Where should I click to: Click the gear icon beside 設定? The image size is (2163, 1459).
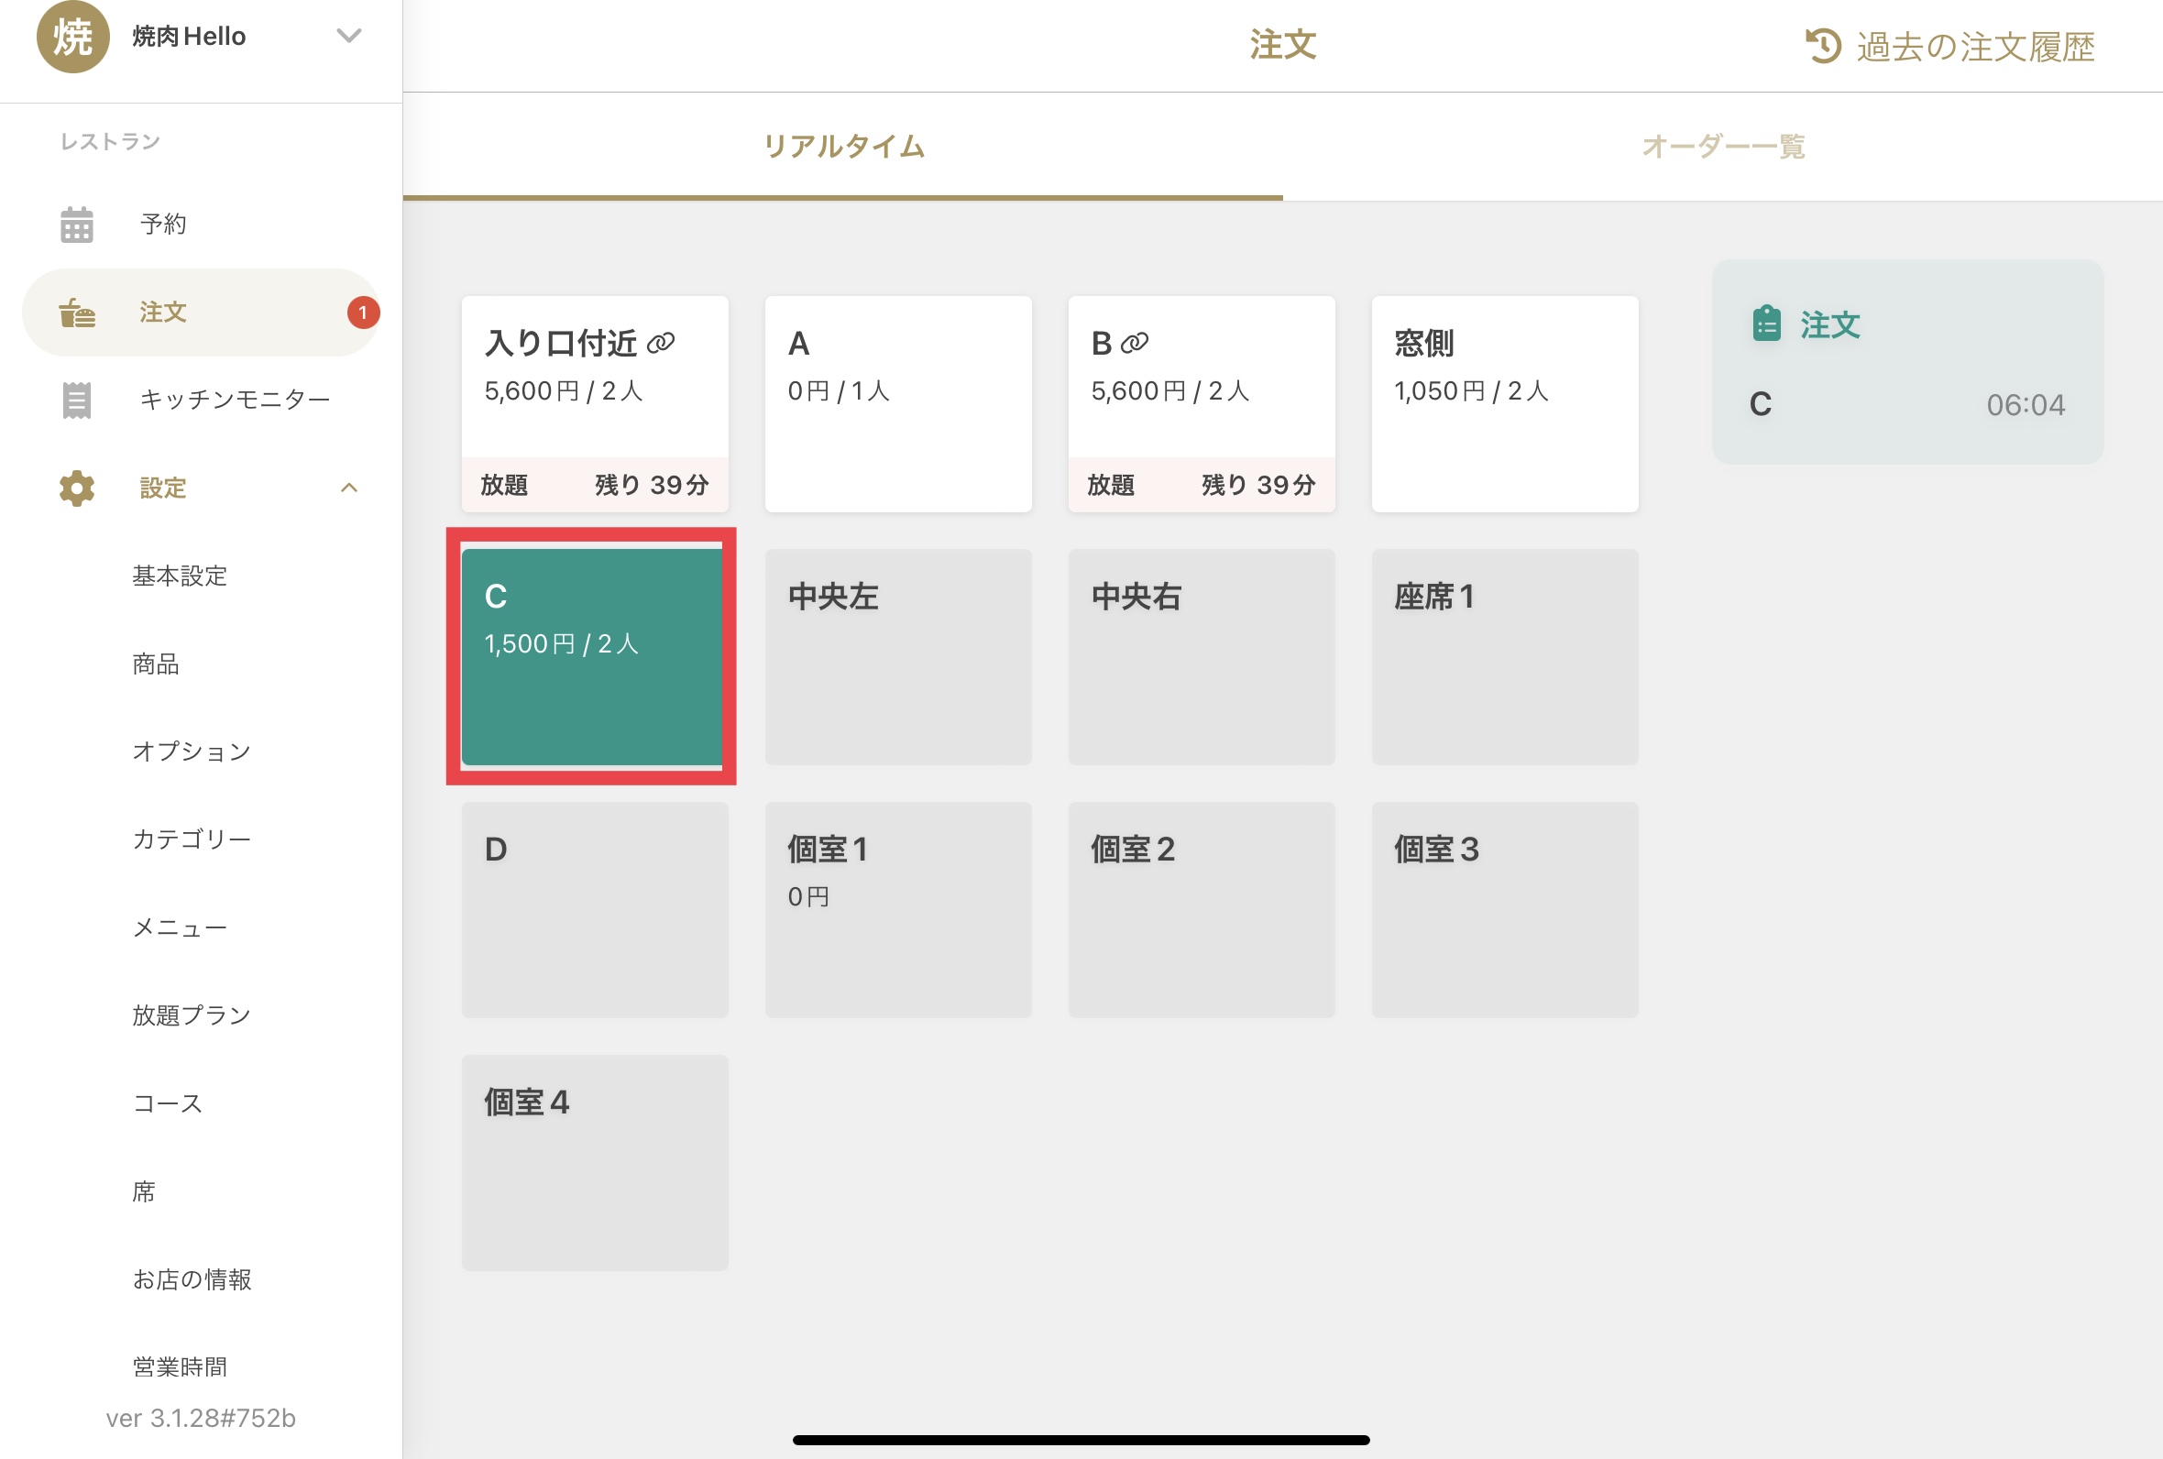76,488
